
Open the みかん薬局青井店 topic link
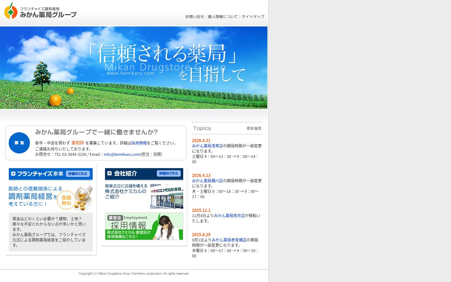point(229,215)
